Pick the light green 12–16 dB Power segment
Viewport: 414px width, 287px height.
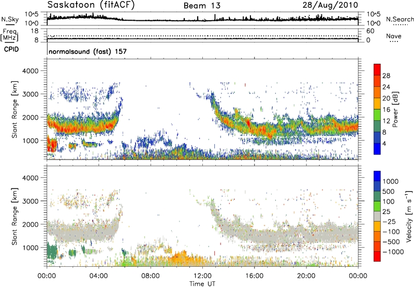pos(377,115)
